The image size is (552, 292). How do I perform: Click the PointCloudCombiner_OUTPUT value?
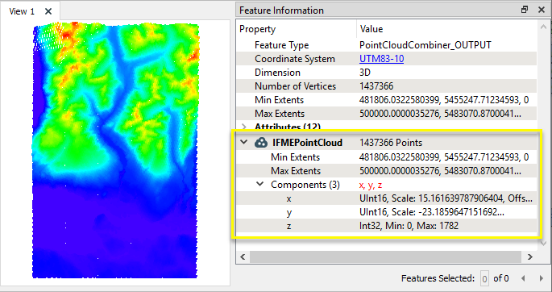(x=425, y=45)
